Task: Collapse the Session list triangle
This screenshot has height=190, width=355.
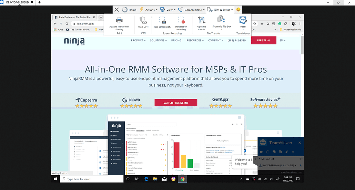Action: [x=260, y=159]
